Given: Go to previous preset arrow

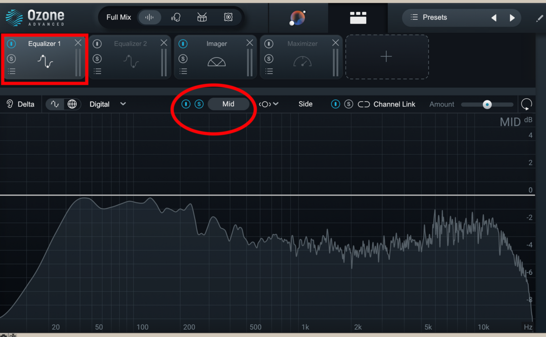Looking at the screenshot, I should 494,18.
